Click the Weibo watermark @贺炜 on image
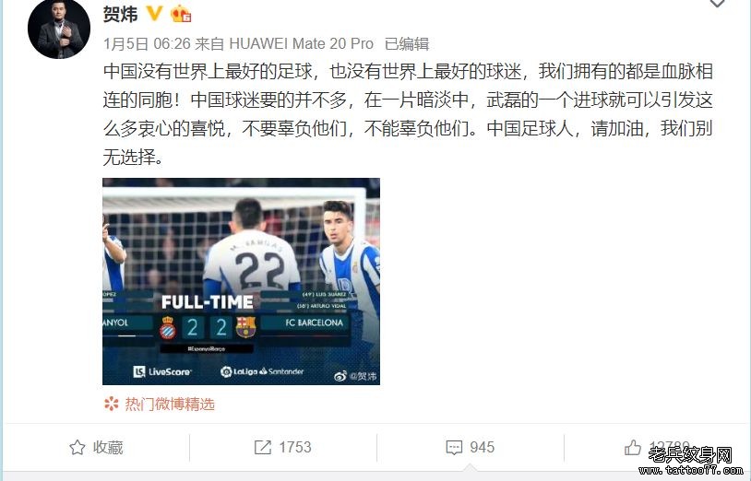 tap(355, 376)
